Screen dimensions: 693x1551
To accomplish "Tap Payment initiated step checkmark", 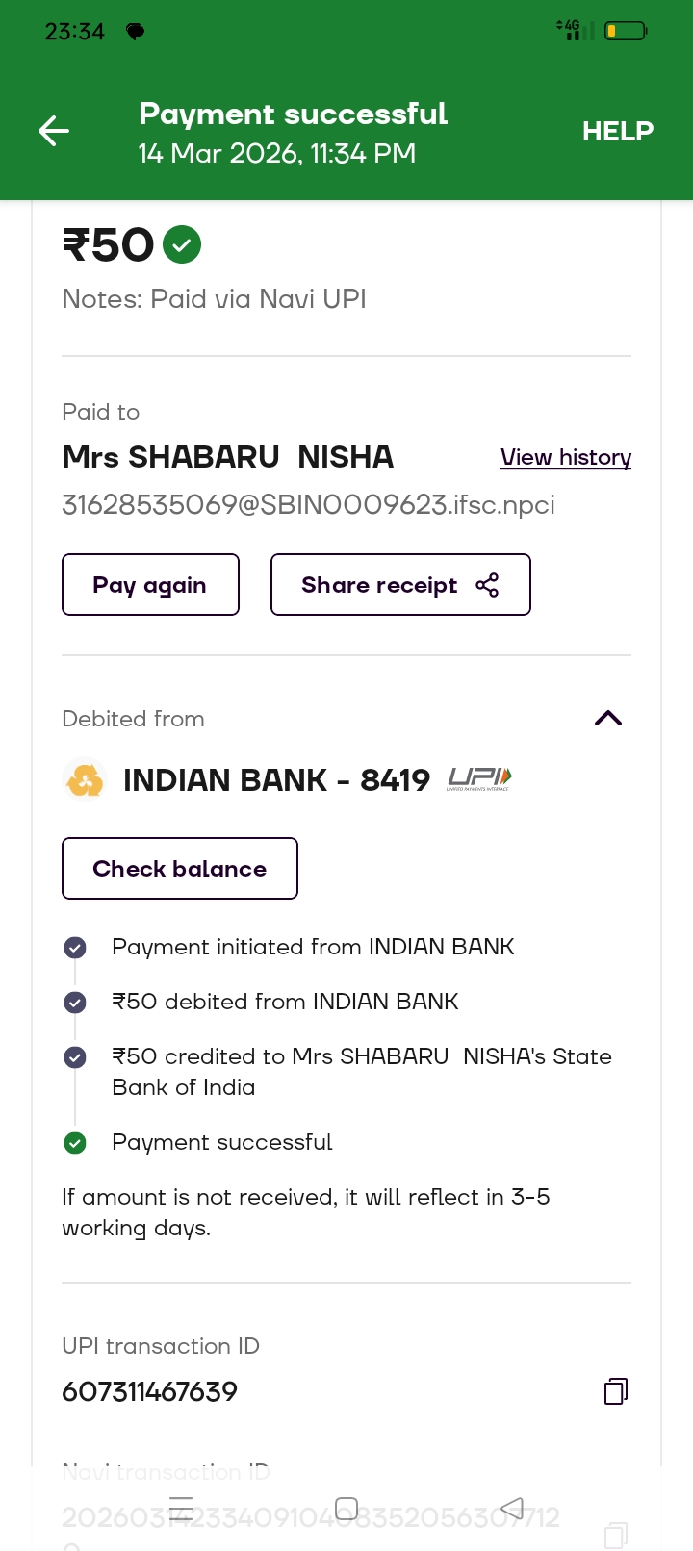I will 75,948.
